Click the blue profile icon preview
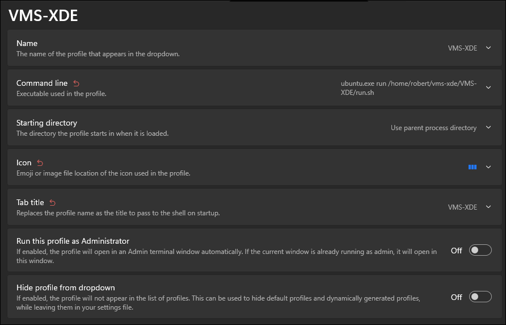 pyautogui.click(x=472, y=167)
